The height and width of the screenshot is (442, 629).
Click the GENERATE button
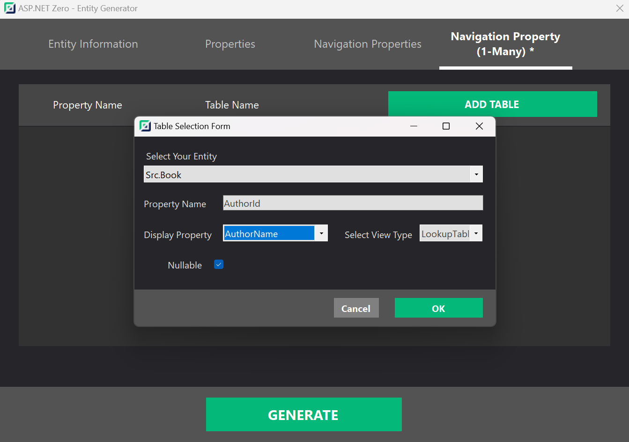pos(303,414)
